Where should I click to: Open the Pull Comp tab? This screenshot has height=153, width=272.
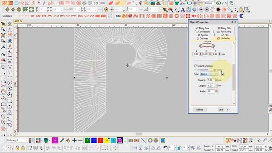(x=224, y=31)
